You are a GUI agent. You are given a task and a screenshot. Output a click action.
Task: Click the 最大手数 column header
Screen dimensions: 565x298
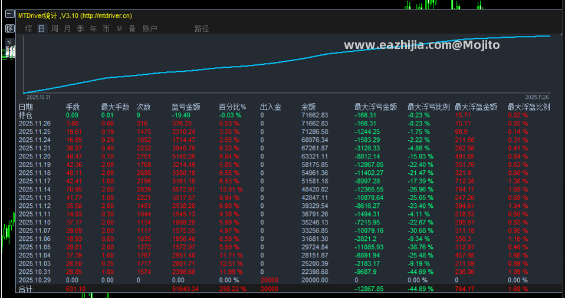(115, 107)
